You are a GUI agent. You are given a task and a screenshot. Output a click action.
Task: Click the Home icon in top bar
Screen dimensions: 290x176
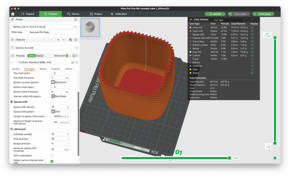[13, 14]
